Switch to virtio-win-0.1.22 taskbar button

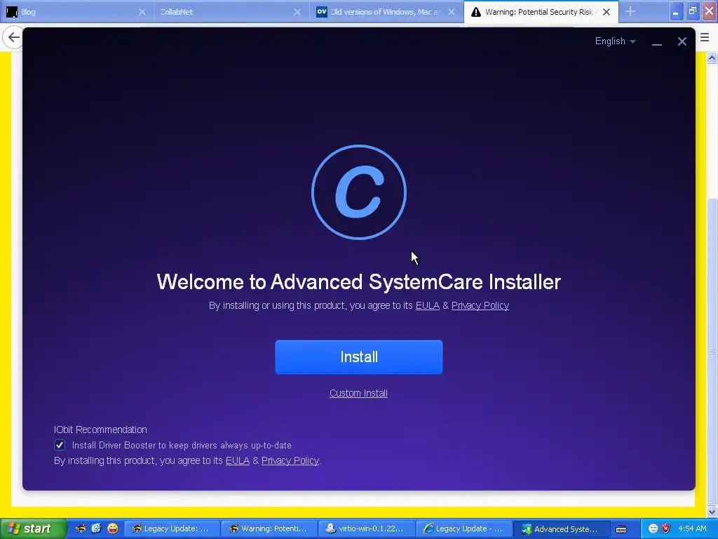click(x=366, y=528)
